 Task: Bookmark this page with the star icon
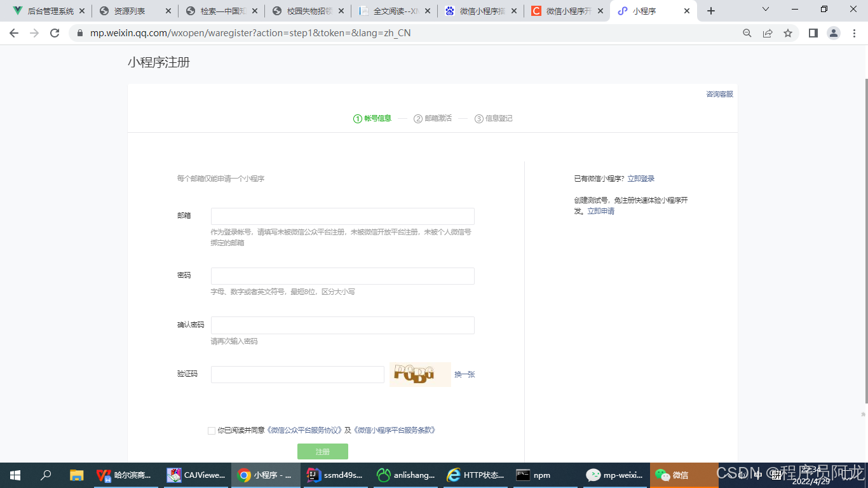tap(788, 33)
